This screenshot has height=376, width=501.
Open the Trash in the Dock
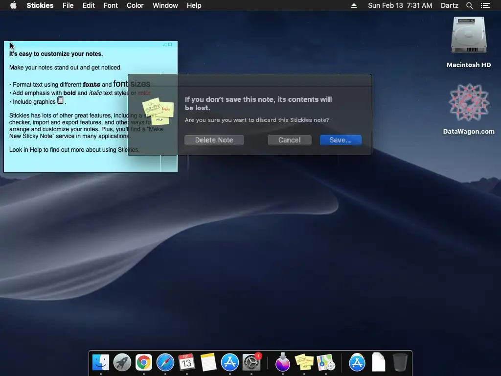pos(400,362)
